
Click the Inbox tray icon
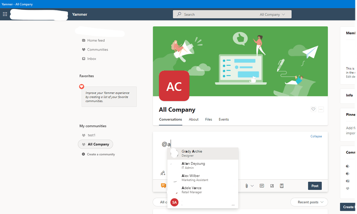pos(84,59)
